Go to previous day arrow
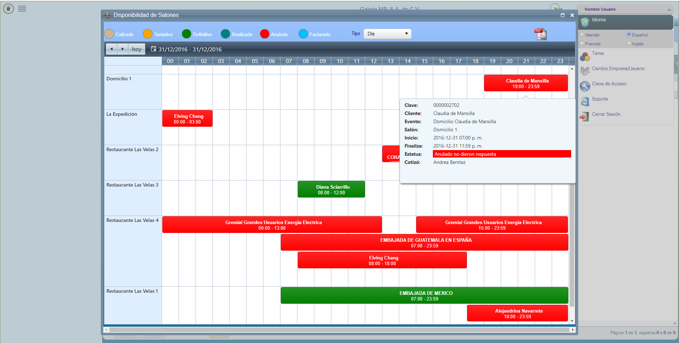This screenshot has width=679, height=343. coord(111,49)
